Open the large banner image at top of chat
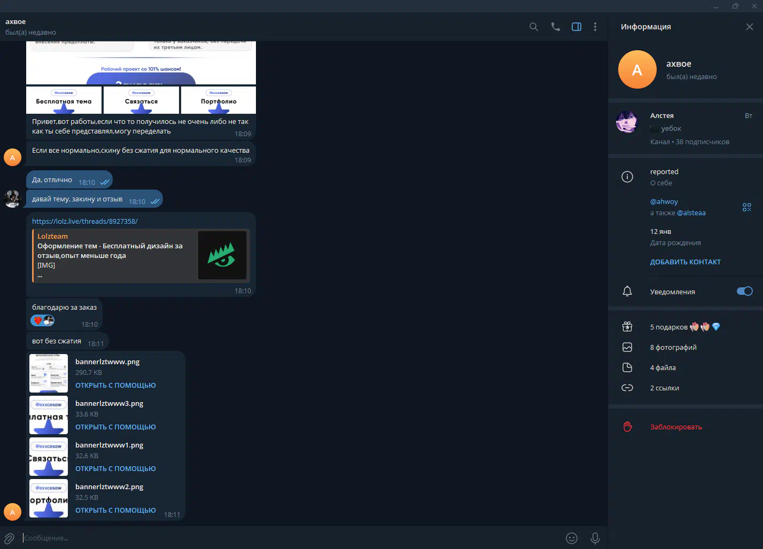763x549 pixels. coord(141,62)
